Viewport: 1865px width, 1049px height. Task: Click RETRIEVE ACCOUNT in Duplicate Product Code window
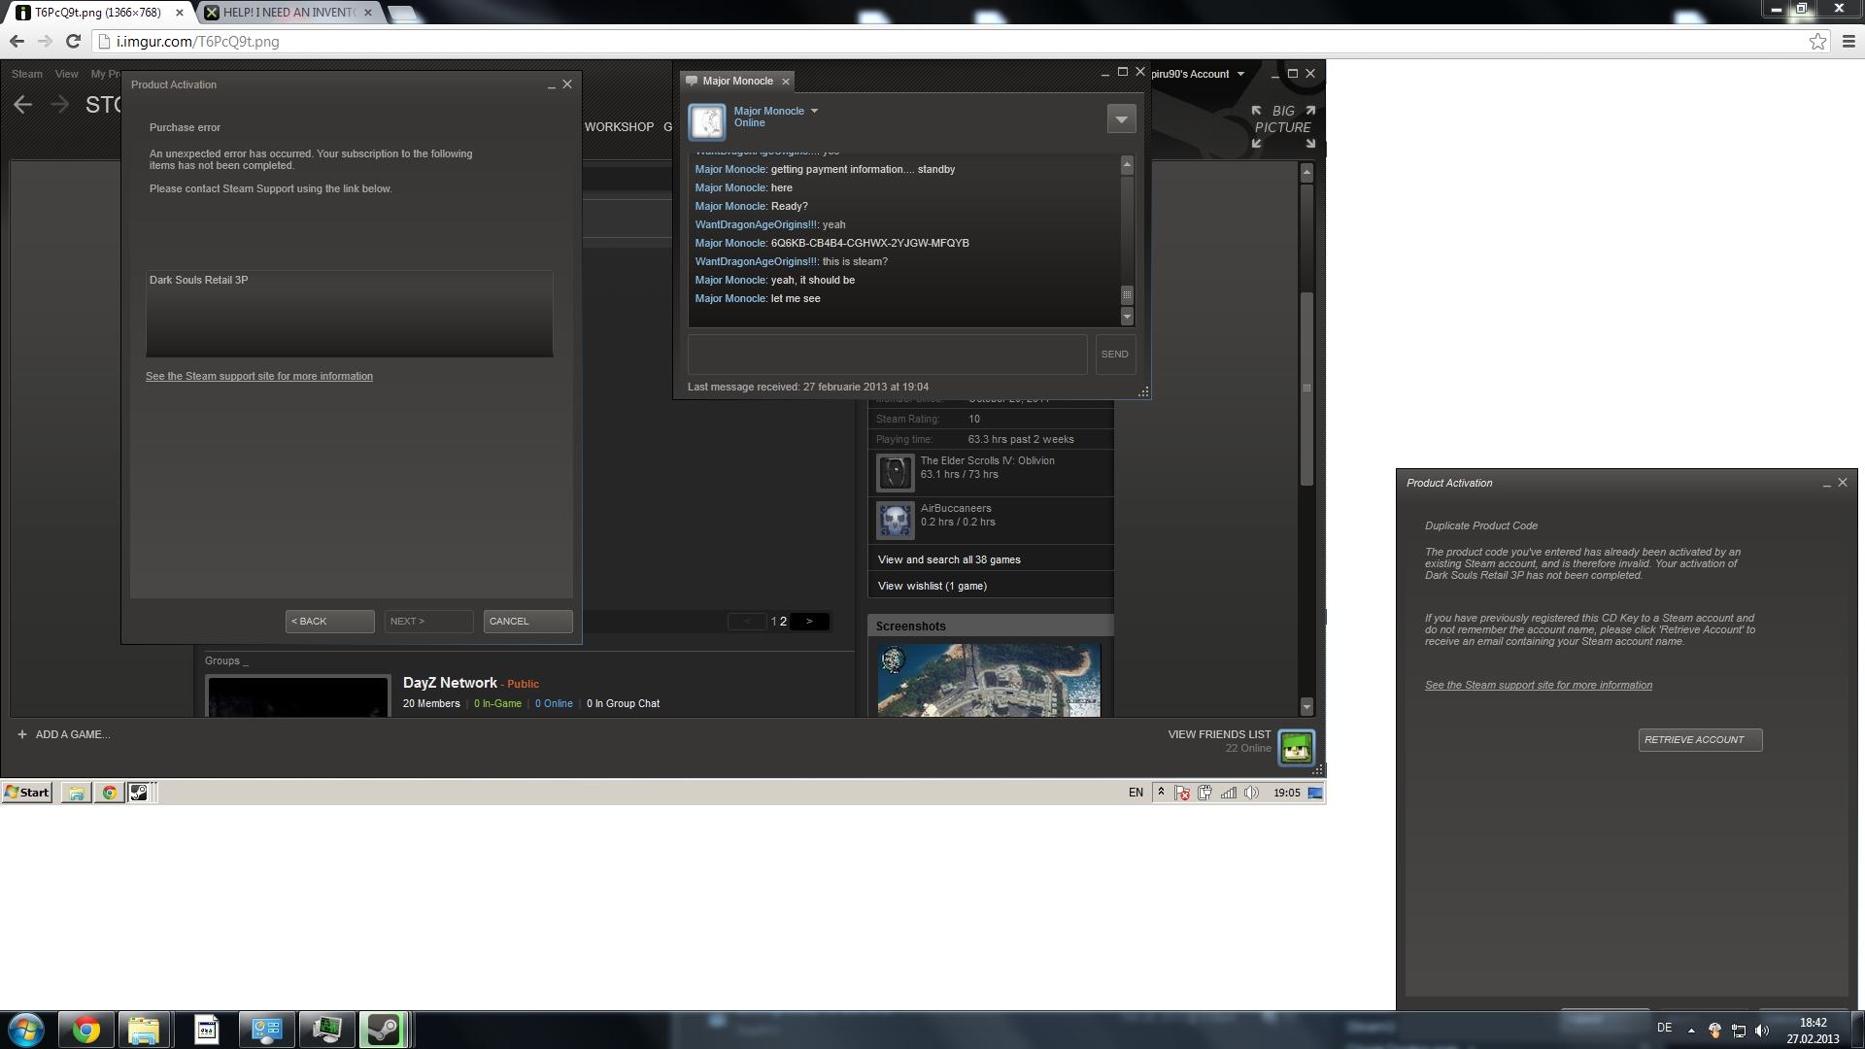point(1700,740)
